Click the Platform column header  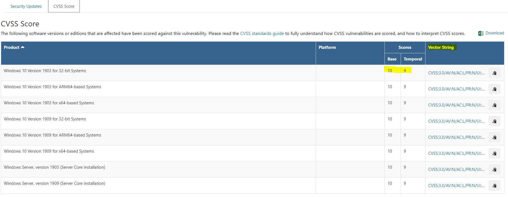tap(327, 47)
